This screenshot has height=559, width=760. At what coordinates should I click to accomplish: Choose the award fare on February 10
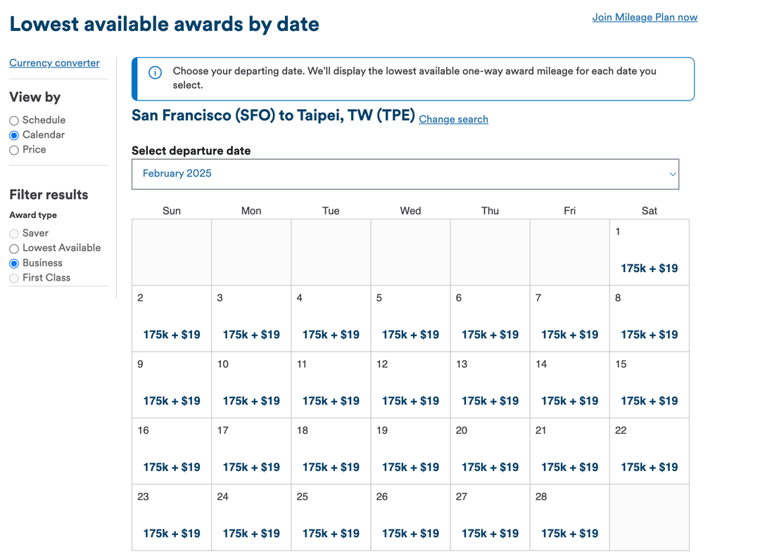point(251,401)
